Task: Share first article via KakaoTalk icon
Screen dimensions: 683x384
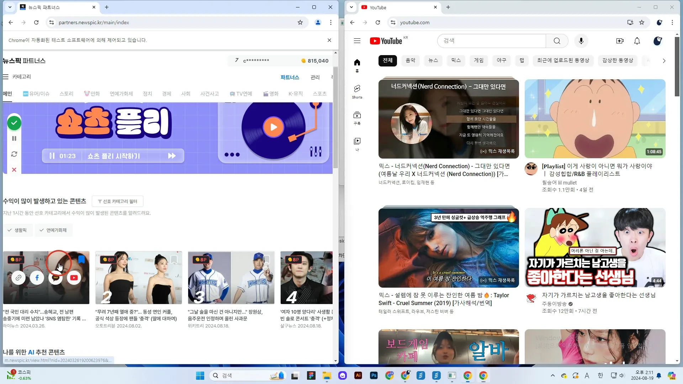Action: (55, 278)
